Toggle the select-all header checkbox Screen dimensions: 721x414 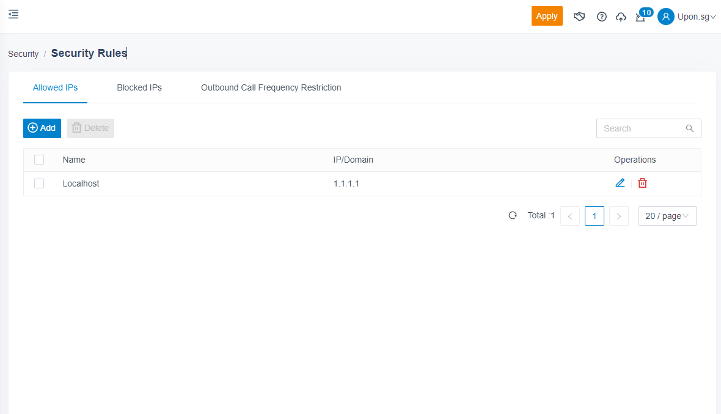point(39,160)
